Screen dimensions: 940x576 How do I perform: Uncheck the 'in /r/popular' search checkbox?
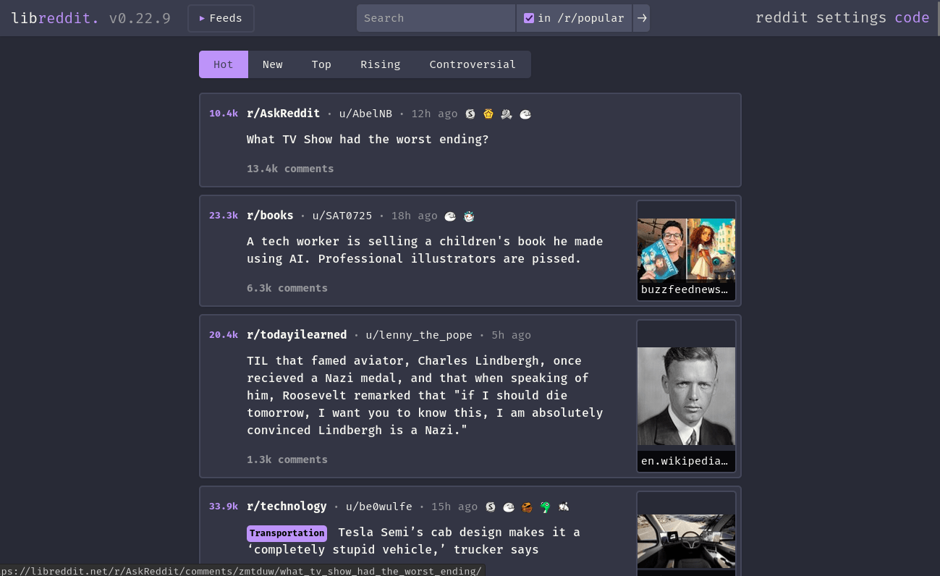click(529, 17)
